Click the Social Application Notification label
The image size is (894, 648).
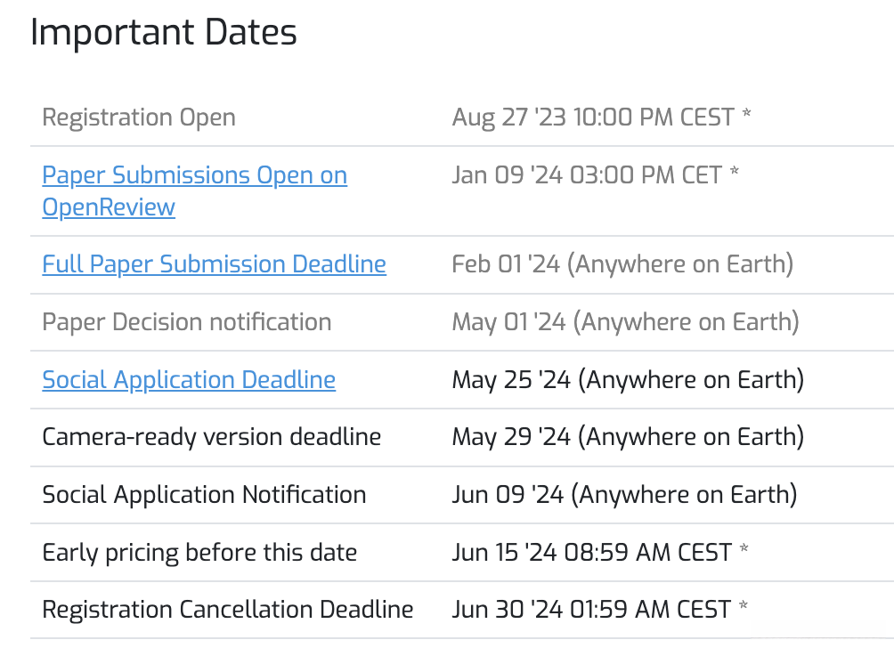pyautogui.click(x=204, y=495)
